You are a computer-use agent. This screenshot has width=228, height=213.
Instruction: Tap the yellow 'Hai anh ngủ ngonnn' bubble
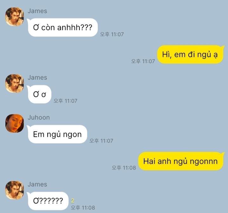[181, 161]
